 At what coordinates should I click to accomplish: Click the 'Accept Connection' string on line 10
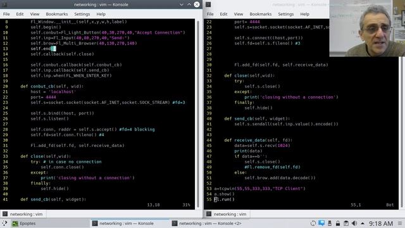click(158, 32)
